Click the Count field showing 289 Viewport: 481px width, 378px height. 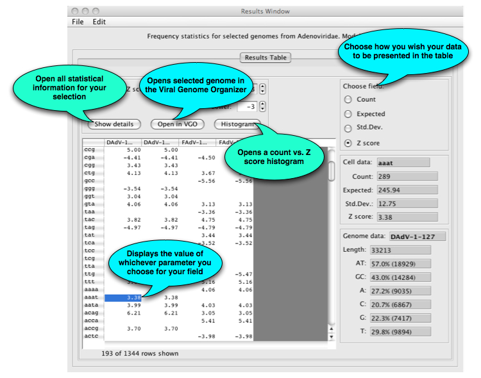[x=407, y=176]
